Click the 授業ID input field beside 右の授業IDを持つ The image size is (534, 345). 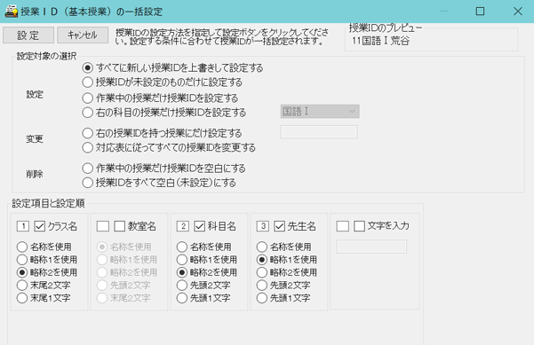[x=319, y=132]
